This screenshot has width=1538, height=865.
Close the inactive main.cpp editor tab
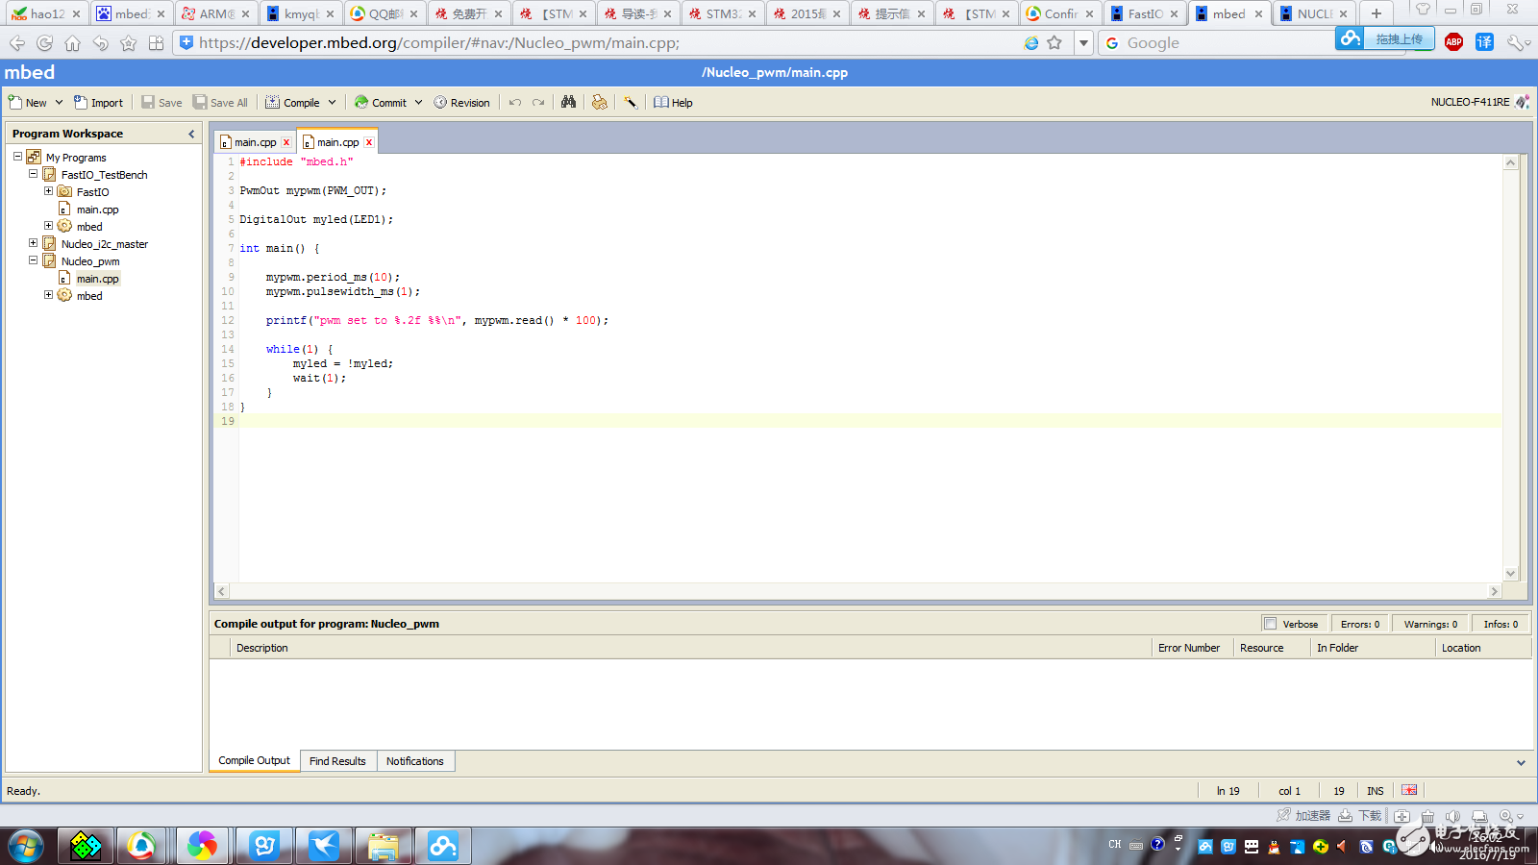286,142
